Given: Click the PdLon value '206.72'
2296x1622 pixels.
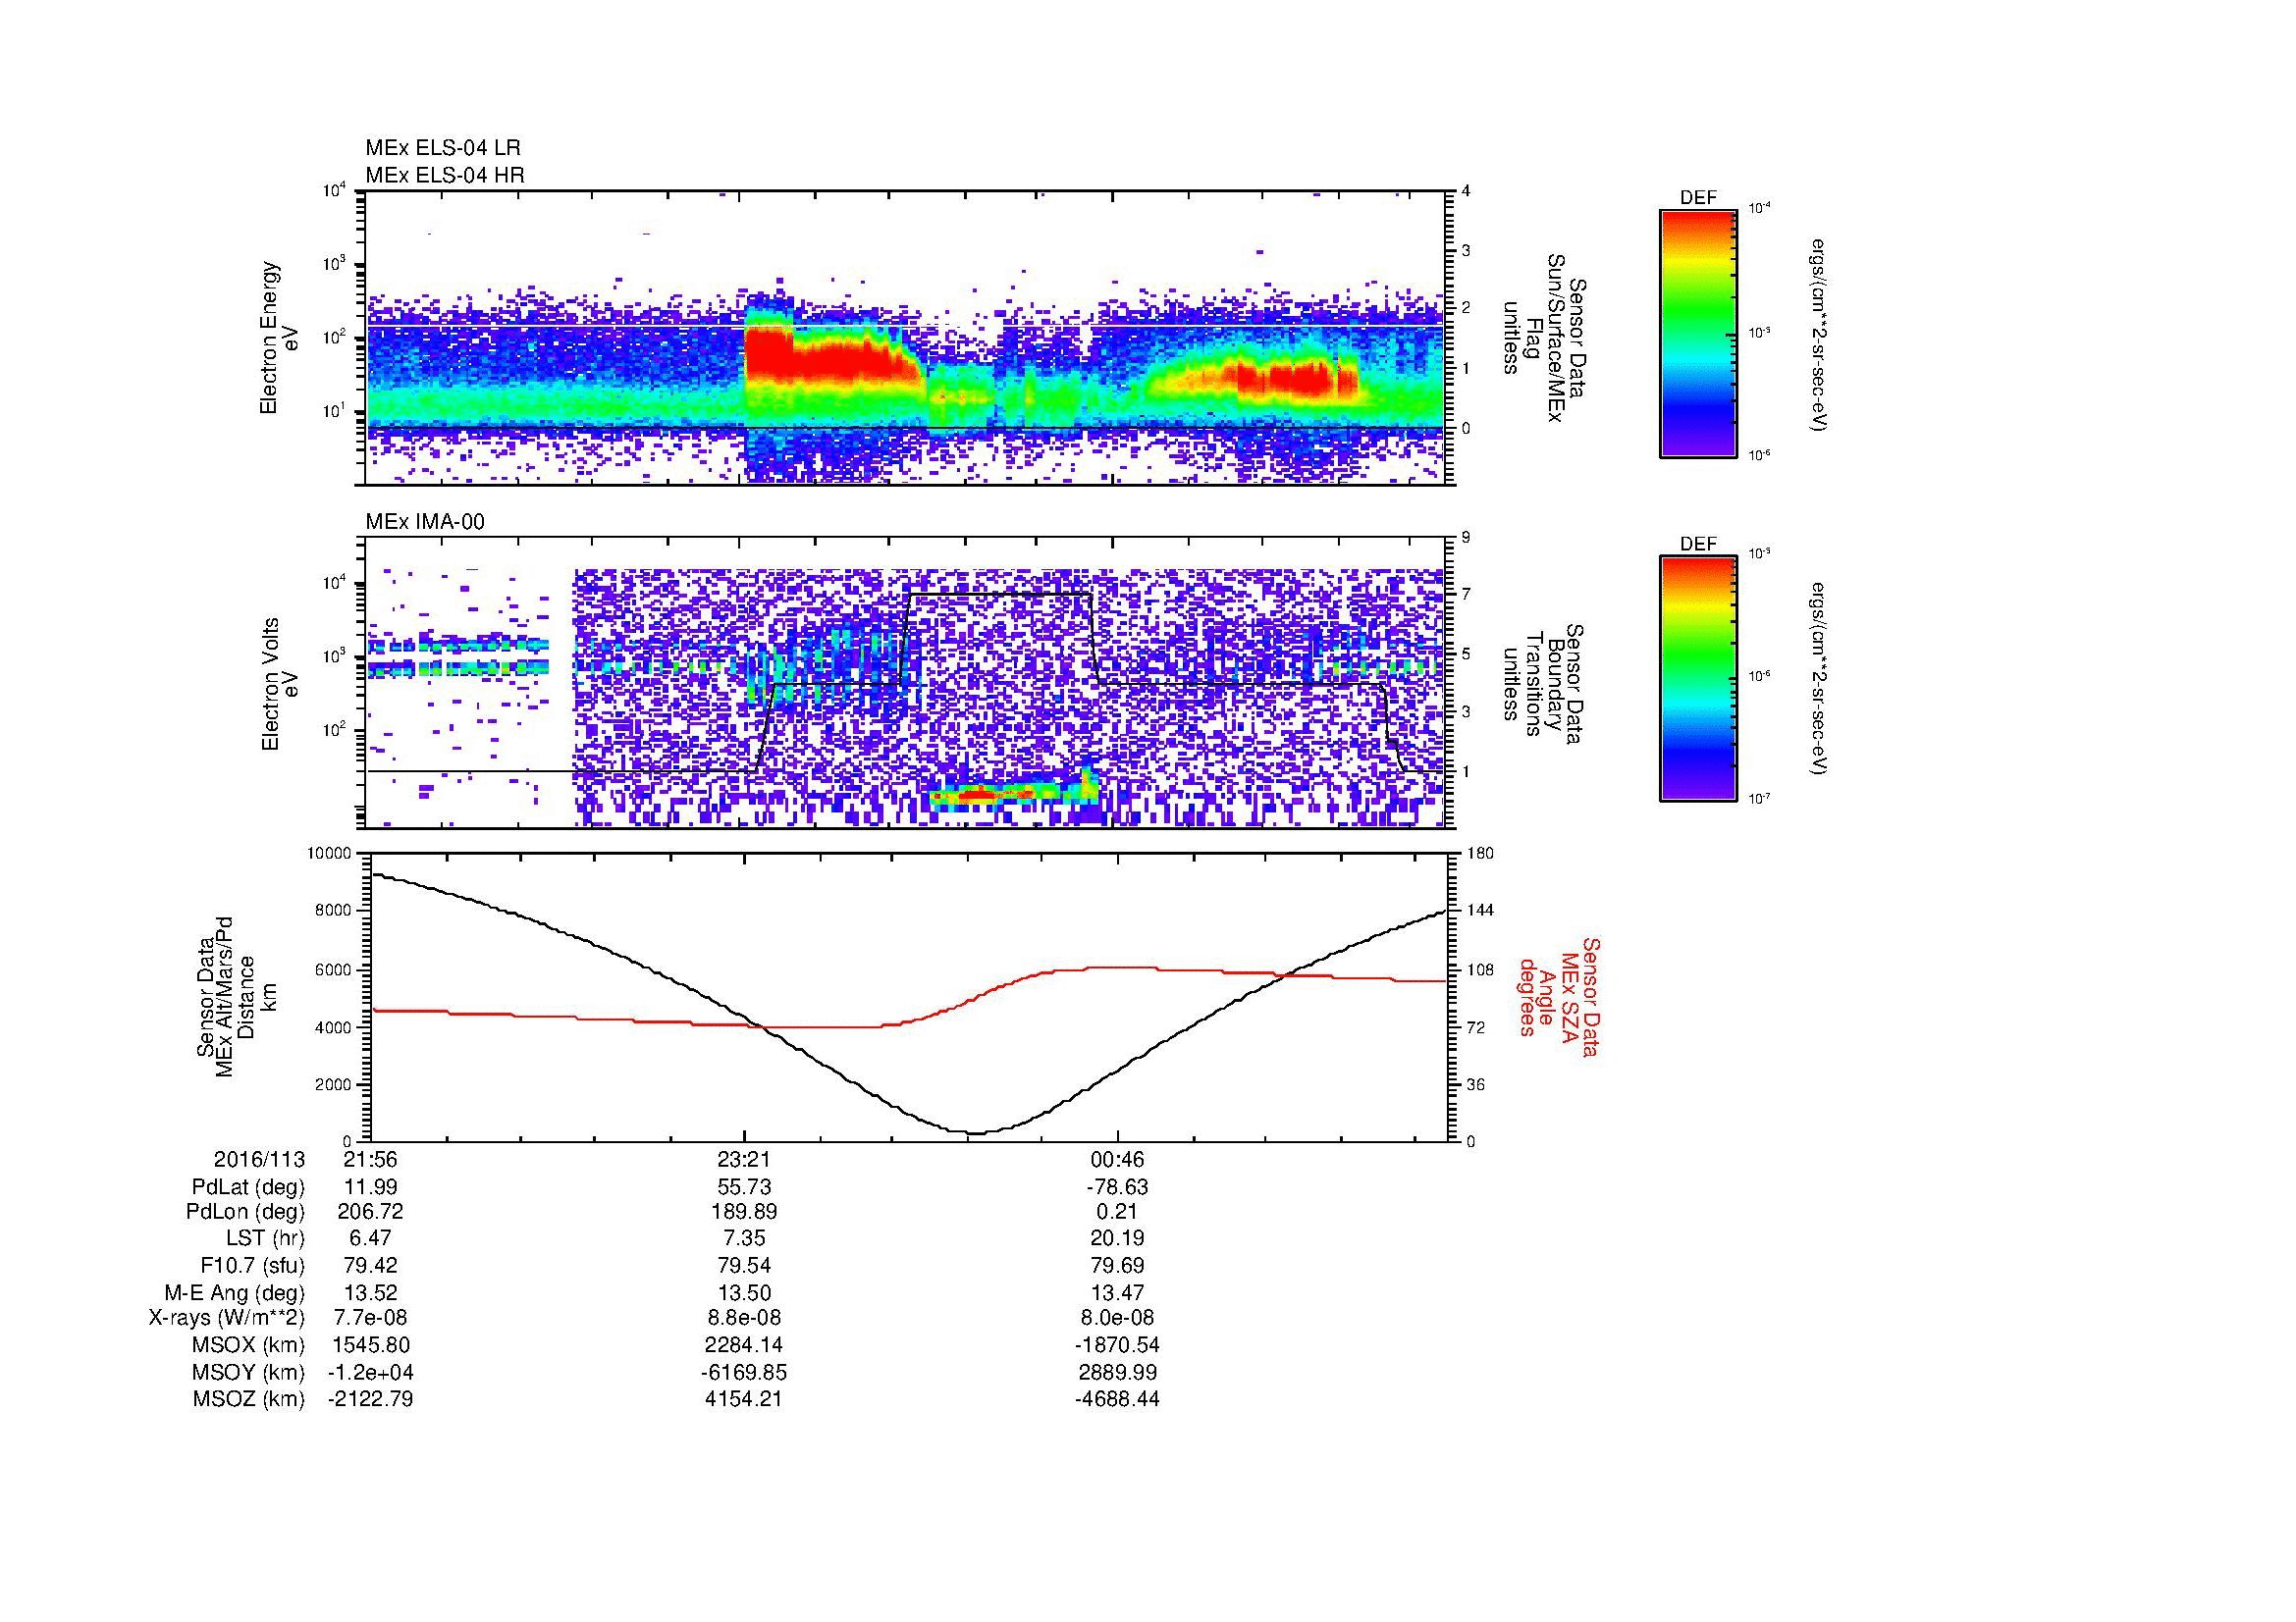Looking at the screenshot, I should 370,1212.
